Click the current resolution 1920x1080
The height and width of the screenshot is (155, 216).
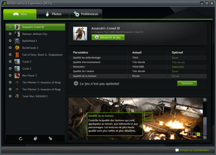pyautogui.click(x=138, y=67)
